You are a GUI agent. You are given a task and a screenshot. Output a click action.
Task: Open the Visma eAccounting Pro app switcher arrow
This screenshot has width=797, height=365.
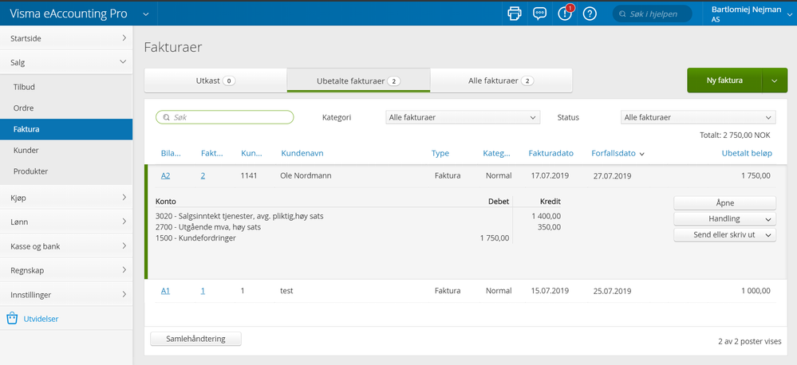145,14
